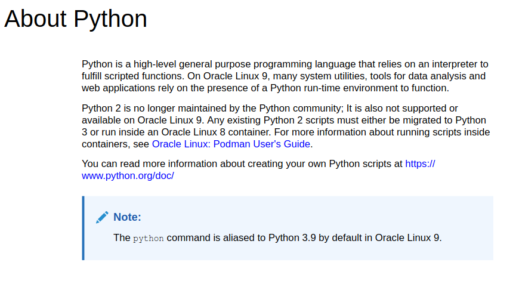Click the blue vertical bar of the note
This screenshot has width=516, height=281.
(x=84, y=228)
